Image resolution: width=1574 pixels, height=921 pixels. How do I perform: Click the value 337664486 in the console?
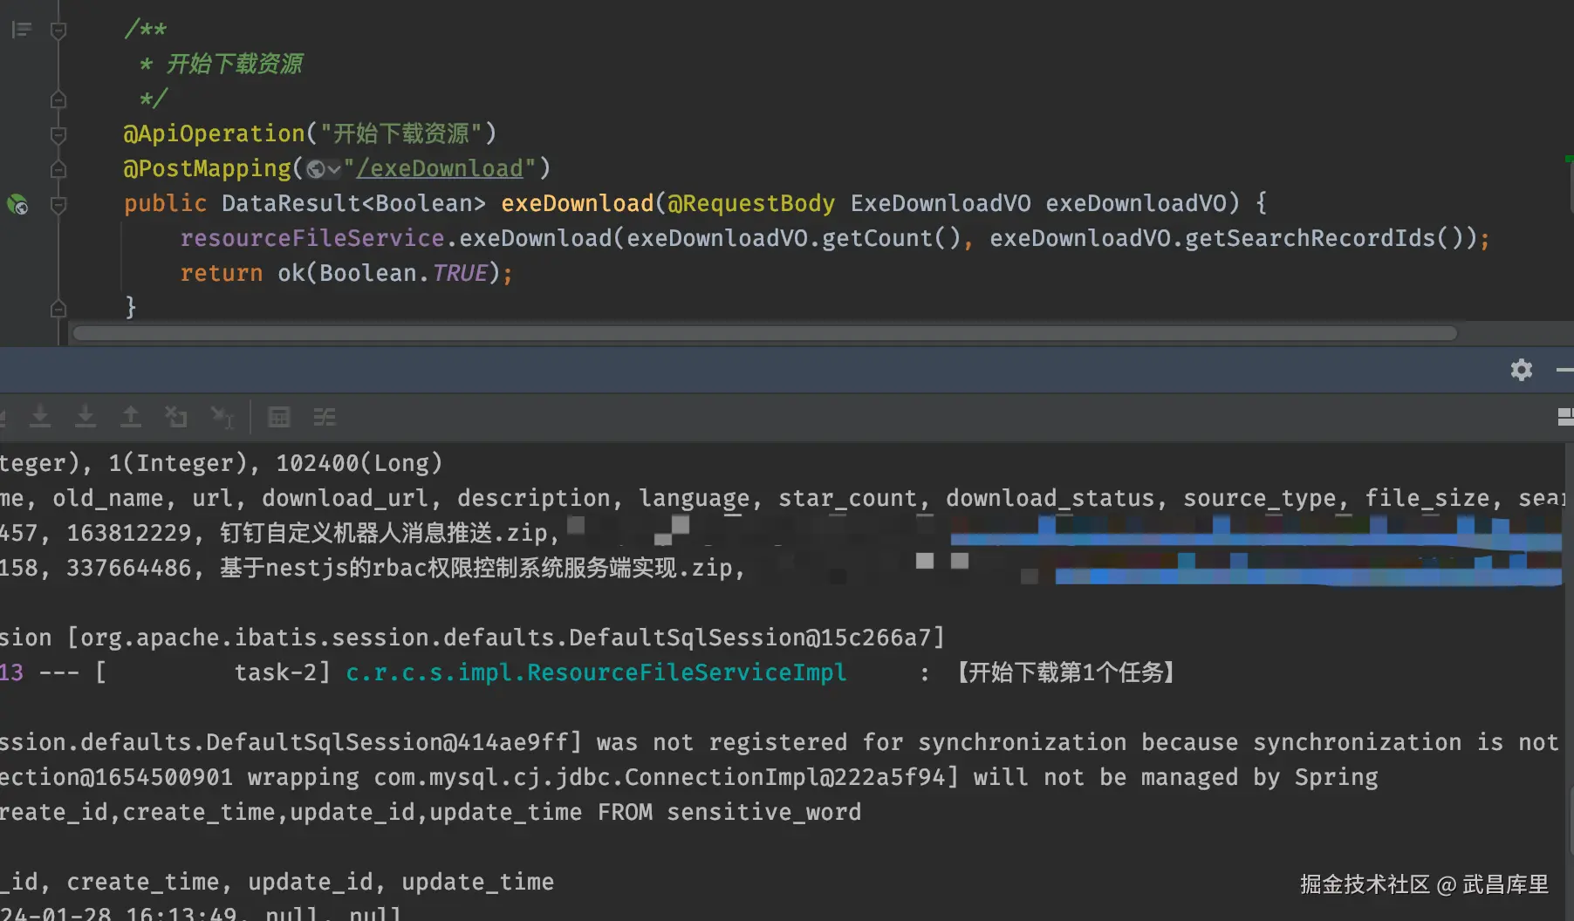tap(129, 568)
